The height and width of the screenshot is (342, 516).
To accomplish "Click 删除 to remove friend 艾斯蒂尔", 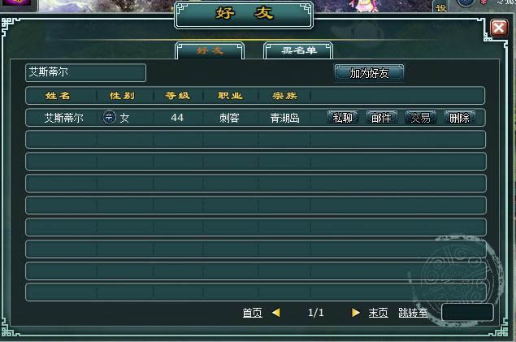I will click(x=459, y=118).
